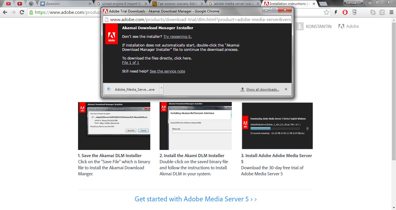Close the Где можно скачать Adobe tab
This screenshot has width=396, height=210.
click(x=202, y=4)
